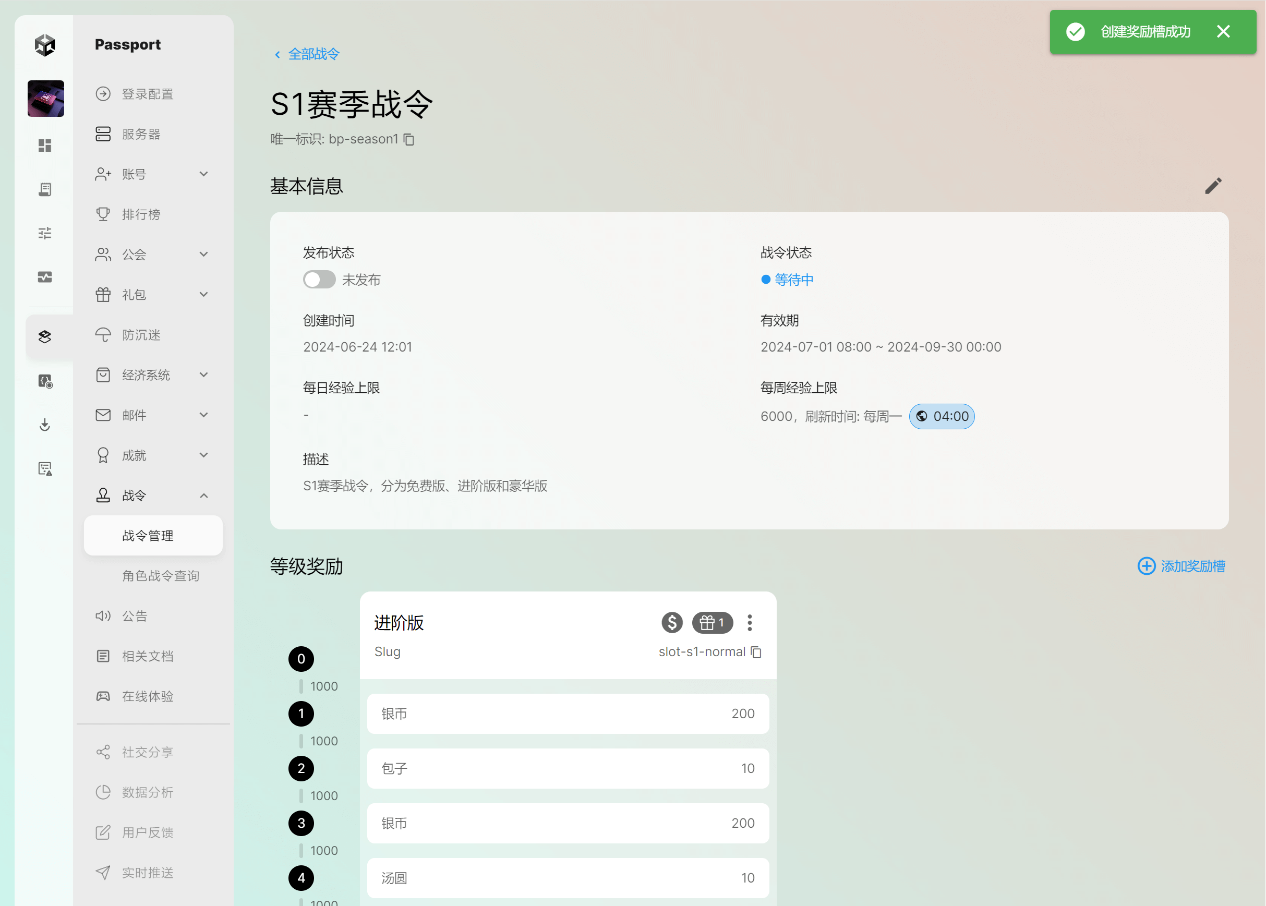Click the 添加奖励槽 button

pyautogui.click(x=1181, y=566)
